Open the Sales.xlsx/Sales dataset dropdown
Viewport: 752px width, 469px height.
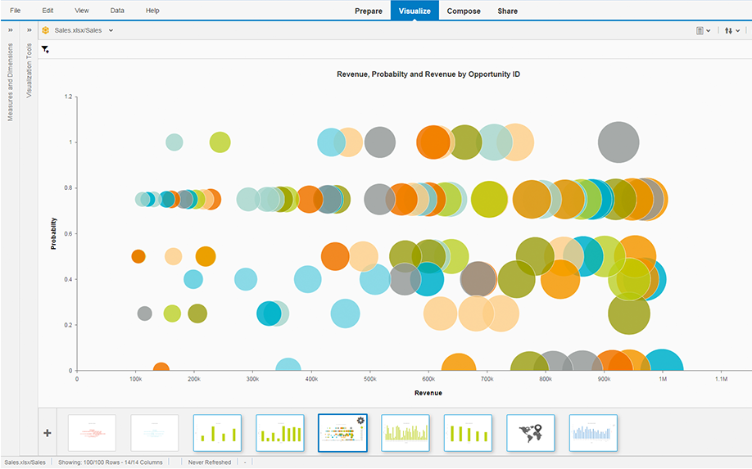click(x=111, y=30)
